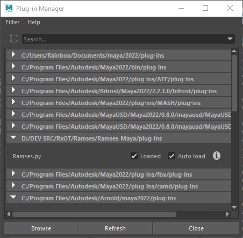
Task: Click the Browse button
Action: coord(41,228)
